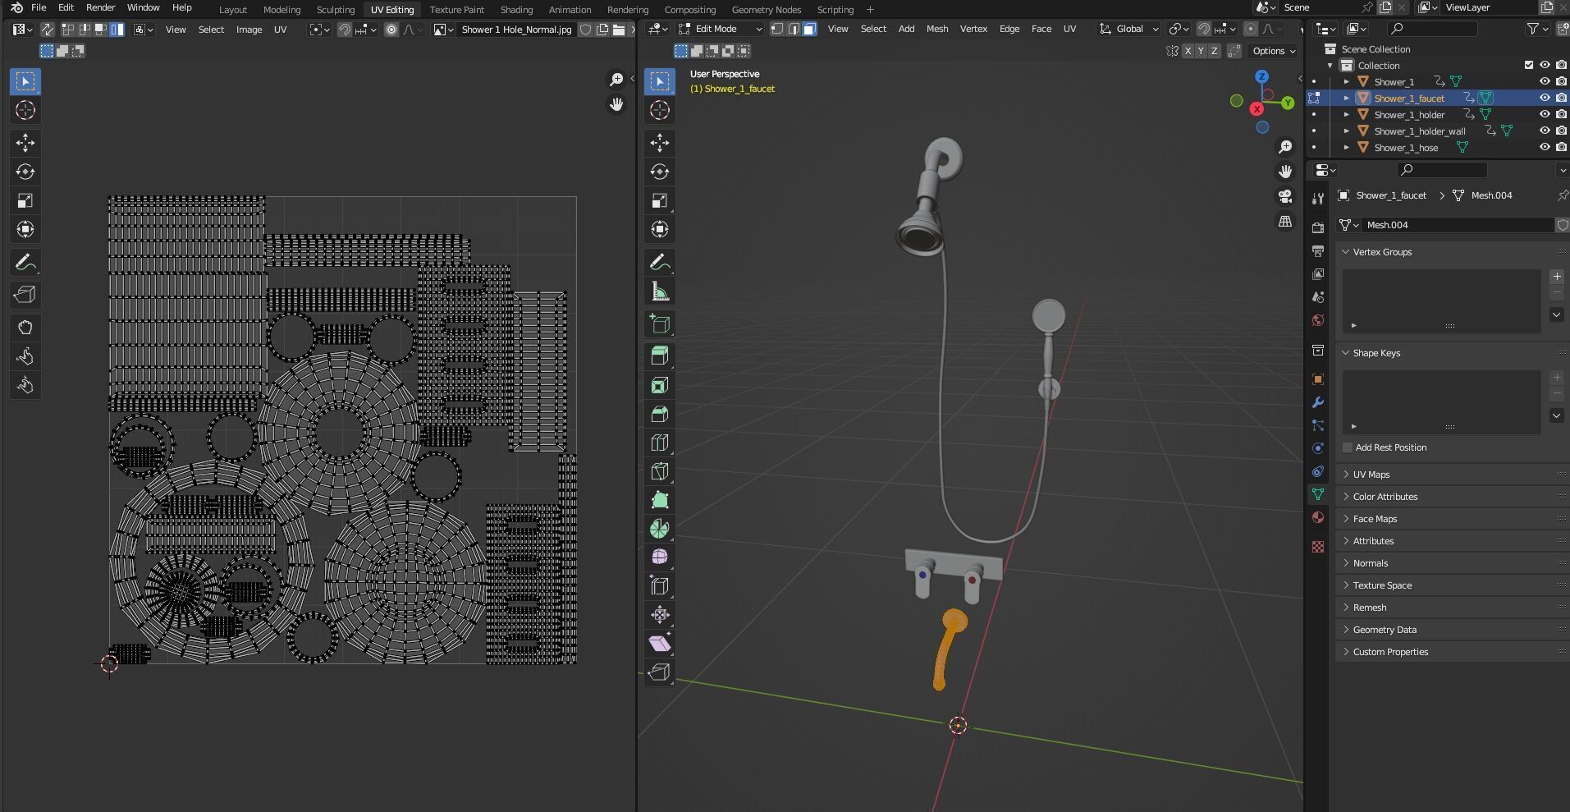Hide Shower_1 in the outliner viewport
This screenshot has height=812, width=1570.
1545,81
